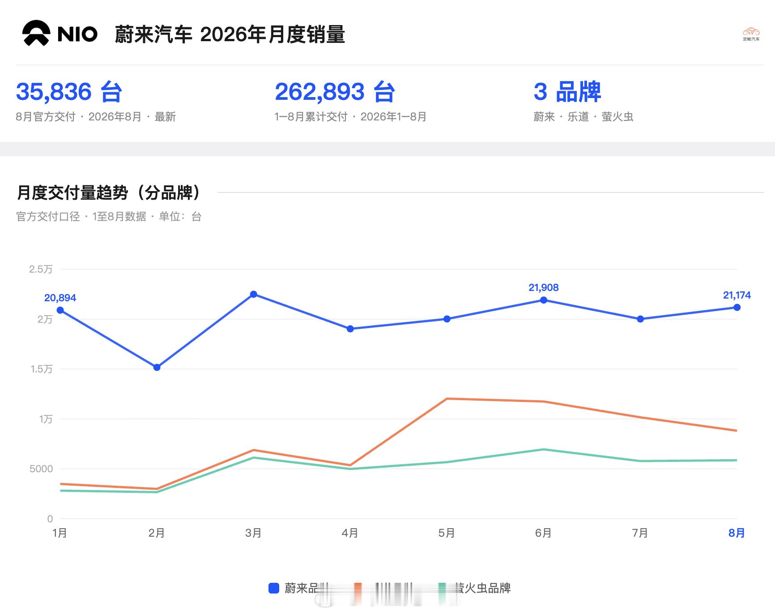Click the 0 y-axis label
Image resolution: width=775 pixels, height=615 pixels.
(x=50, y=519)
